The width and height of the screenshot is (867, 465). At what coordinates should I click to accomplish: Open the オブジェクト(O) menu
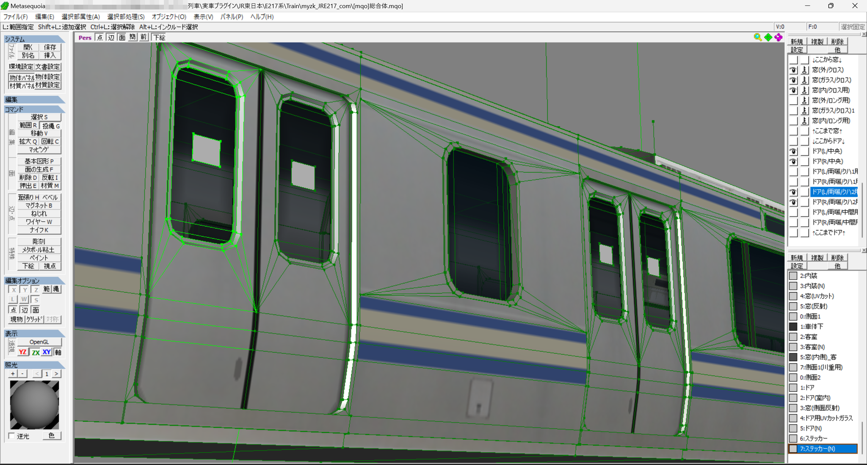[169, 17]
